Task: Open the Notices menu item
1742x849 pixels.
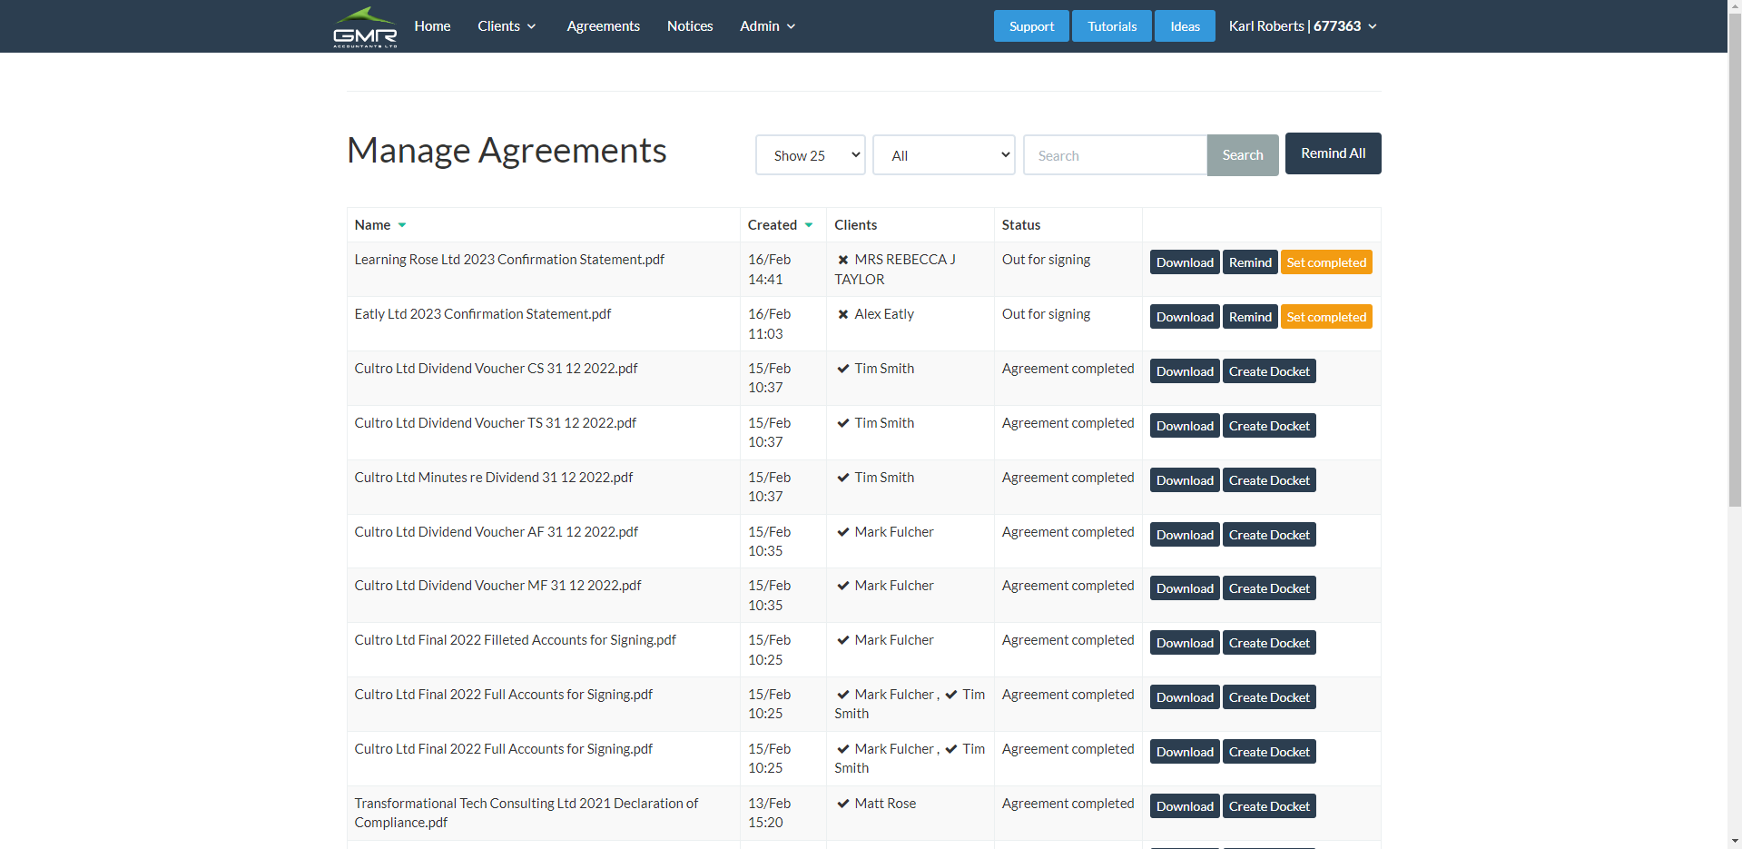Action: click(x=690, y=26)
